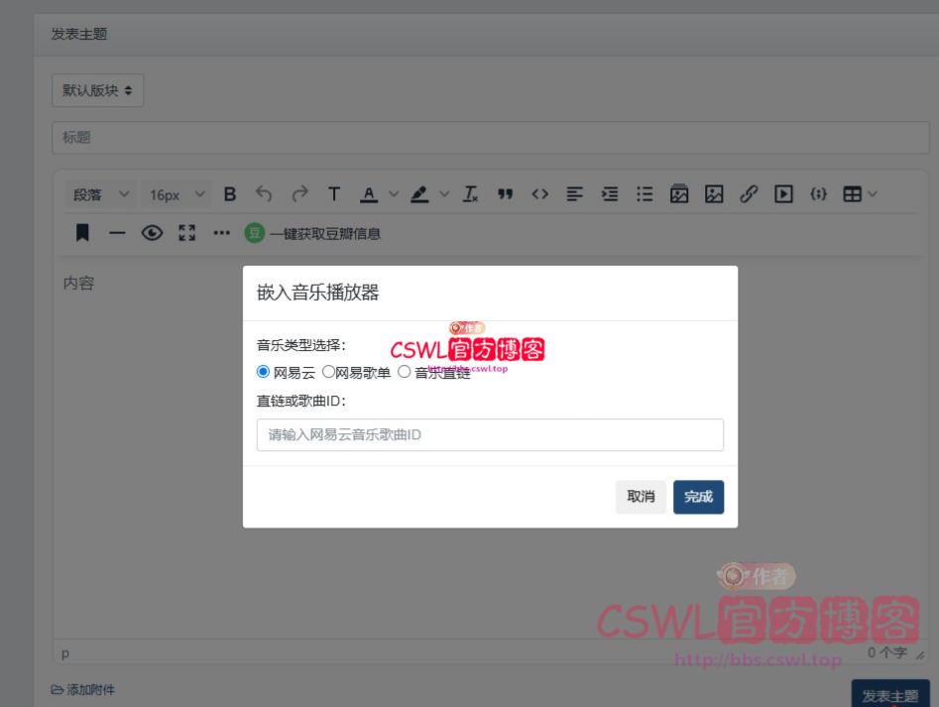Click the bookmark anchor icon
Screen dimensions: 939x707
coord(82,233)
